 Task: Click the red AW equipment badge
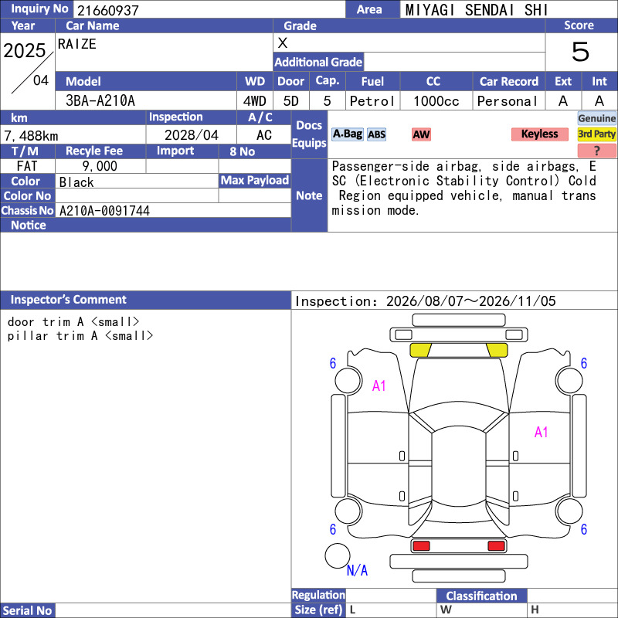click(421, 134)
